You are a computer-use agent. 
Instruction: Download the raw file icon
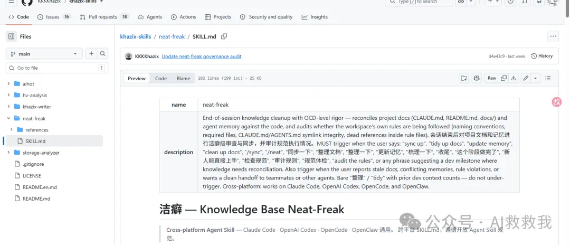click(514, 78)
